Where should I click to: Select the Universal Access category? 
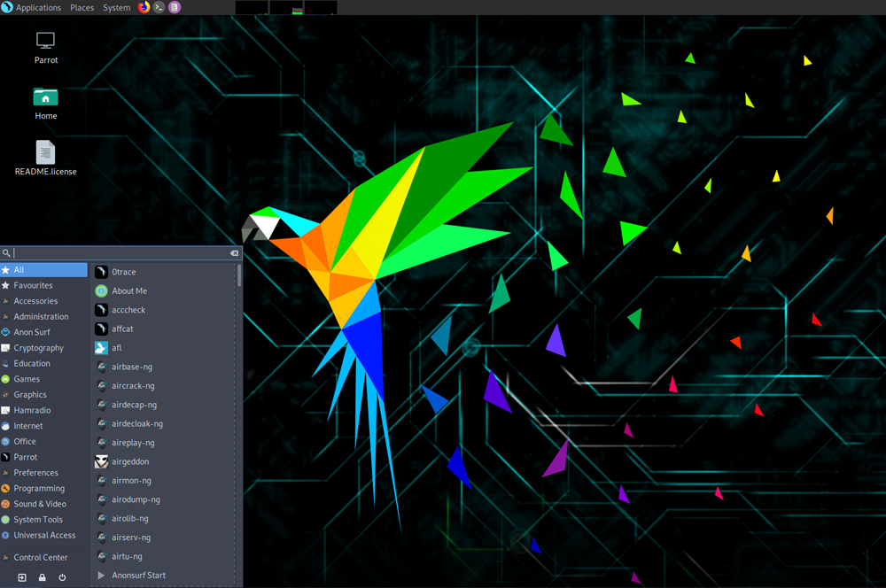pyautogui.click(x=44, y=536)
